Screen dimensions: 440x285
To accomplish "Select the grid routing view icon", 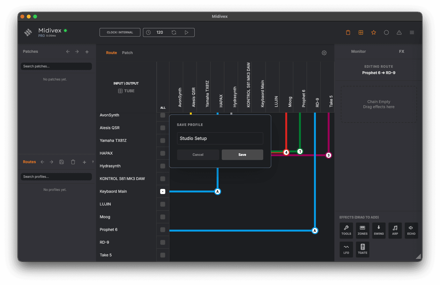I will click(361, 32).
